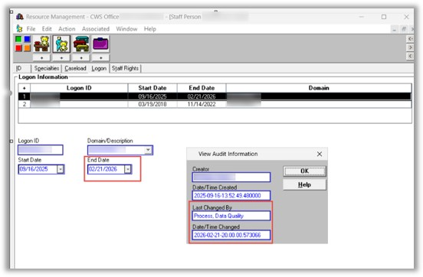Click the Start Date column header
This screenshot has width=423, height=277.
[152, 88]
